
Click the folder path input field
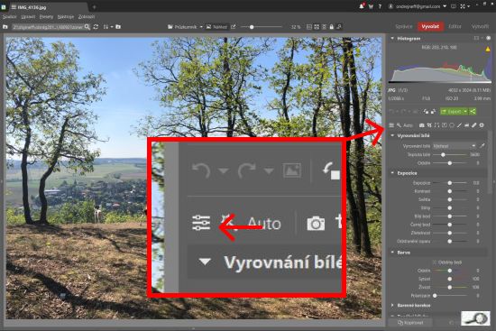click(48, 27)
